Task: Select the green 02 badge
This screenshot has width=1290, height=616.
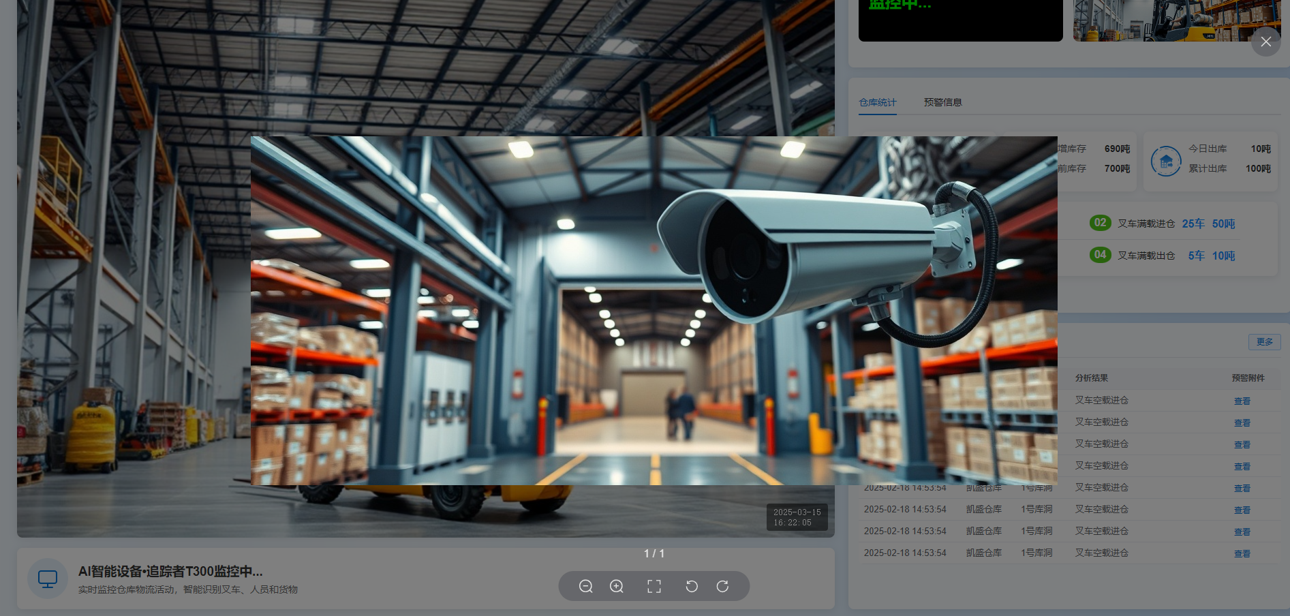Action: (1100, 223)
